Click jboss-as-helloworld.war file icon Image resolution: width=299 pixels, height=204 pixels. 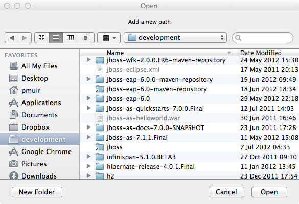coord(100,118)
